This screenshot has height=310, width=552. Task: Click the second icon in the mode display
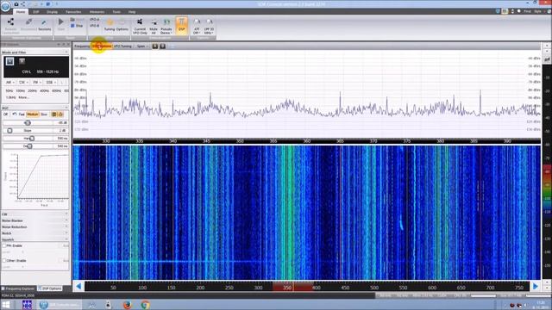[x=22, y=61]
